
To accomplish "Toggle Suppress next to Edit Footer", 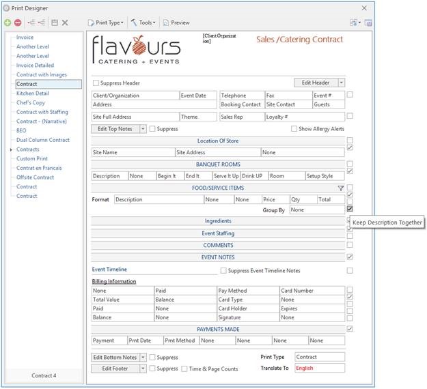I will tap(152, 369).
